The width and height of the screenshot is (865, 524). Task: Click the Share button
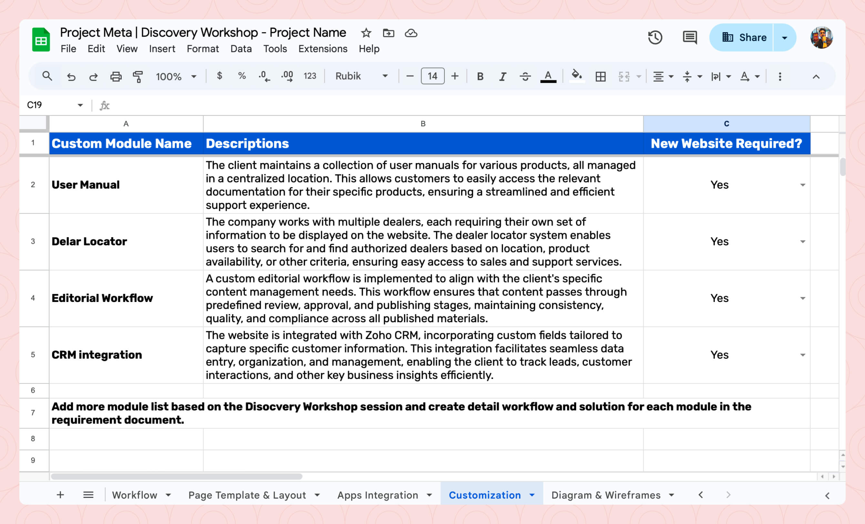coord(744,37)
